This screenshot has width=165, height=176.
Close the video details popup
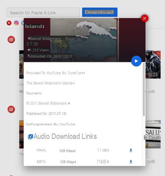(144, 18)
